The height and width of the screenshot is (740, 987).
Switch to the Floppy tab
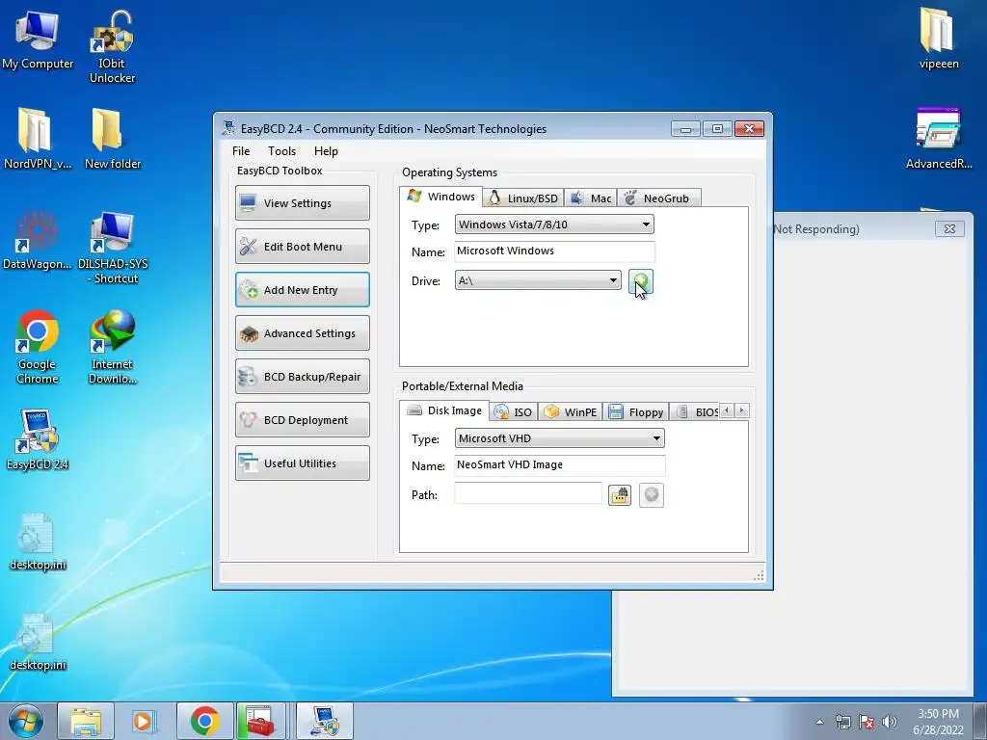(x=636, y=412)
